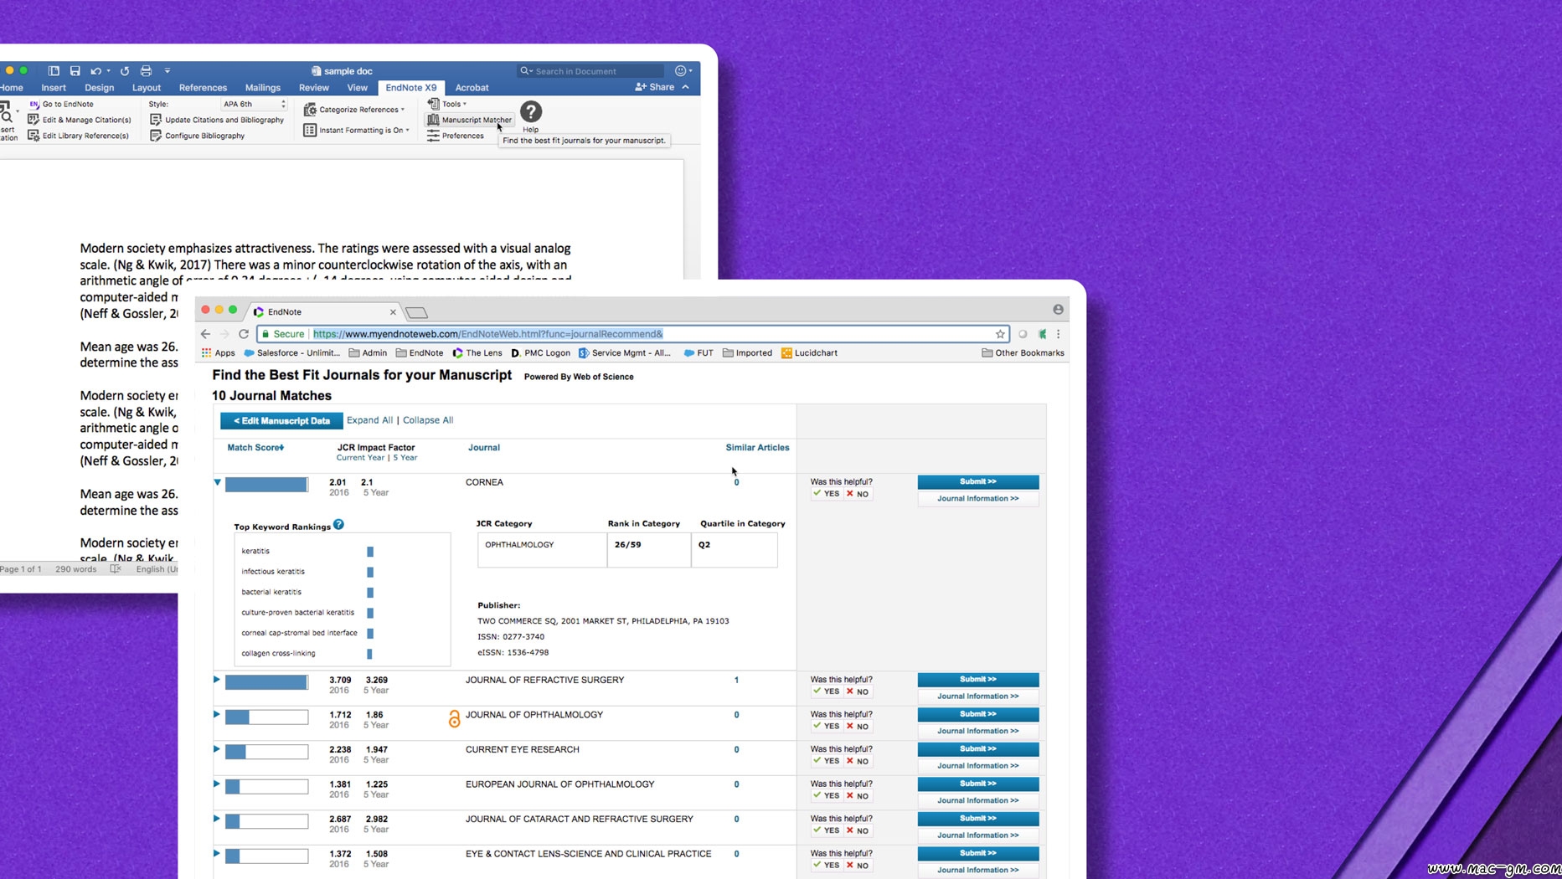Click Expand All link

(x=369, y=420)
